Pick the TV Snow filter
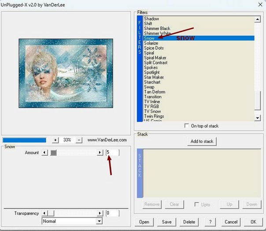 152,112
